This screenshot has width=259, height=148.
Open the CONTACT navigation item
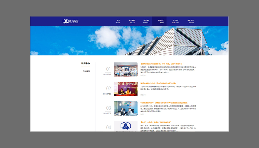click(x=176, y=21)
